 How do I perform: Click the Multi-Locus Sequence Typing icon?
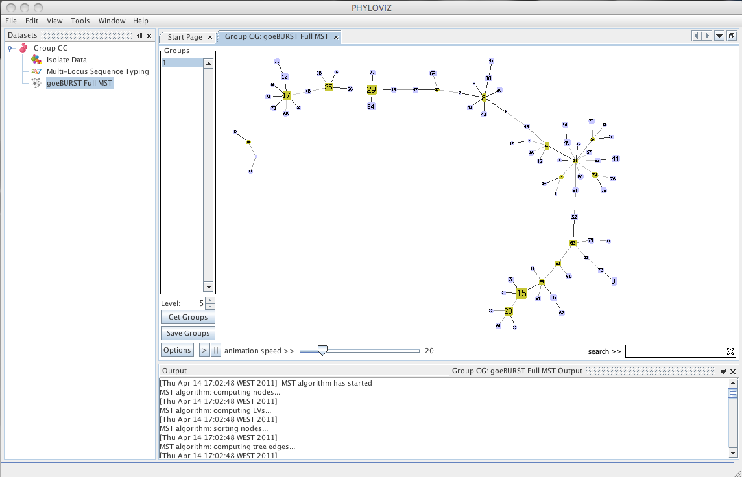(36, 71)
